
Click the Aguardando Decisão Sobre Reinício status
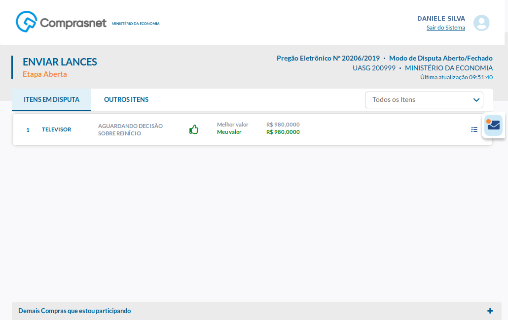[130, 129]
